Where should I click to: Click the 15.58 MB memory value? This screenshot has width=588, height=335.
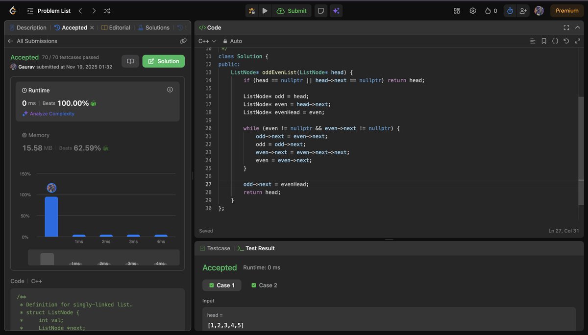tap(37, 148)
